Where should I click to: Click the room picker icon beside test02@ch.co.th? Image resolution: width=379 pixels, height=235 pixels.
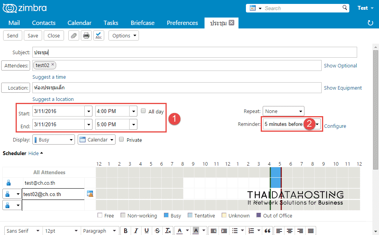90,194
